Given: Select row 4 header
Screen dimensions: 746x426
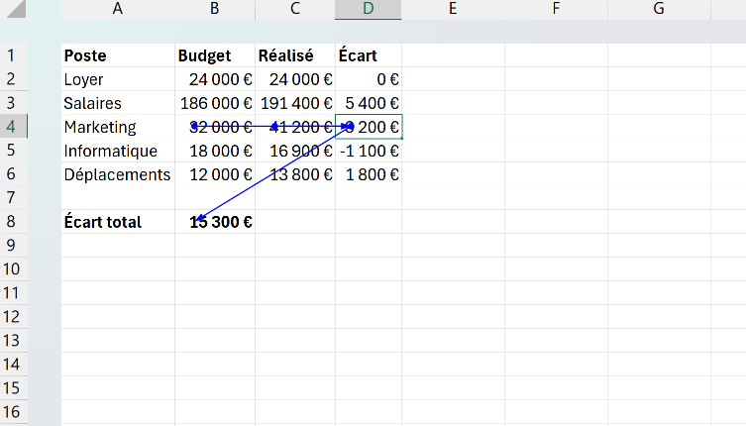Looking at the screenshot, I should [13, 127].
